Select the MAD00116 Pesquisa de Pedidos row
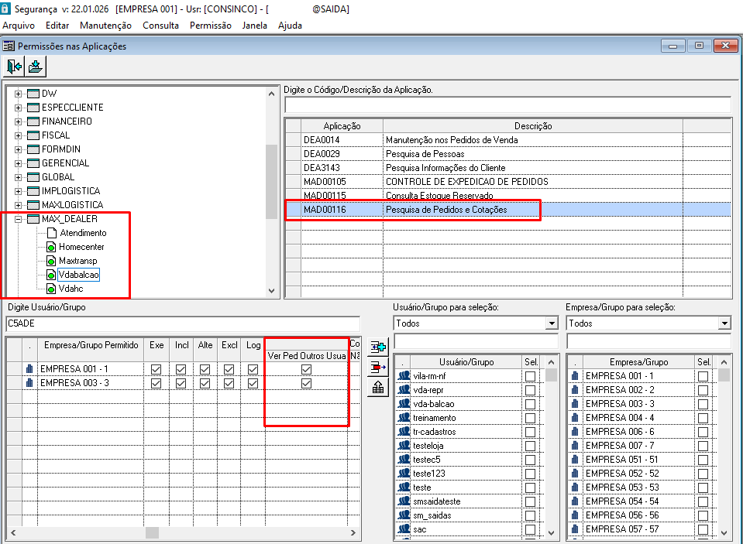Screen dimensions: 743x544 [x=508, y=210]
